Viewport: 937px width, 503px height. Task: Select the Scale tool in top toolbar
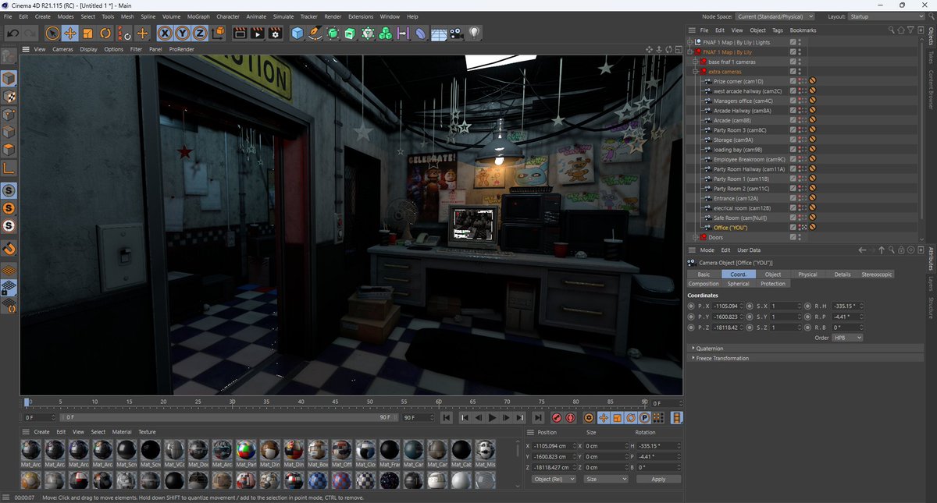pyautogui.click(x=87, y=34)
